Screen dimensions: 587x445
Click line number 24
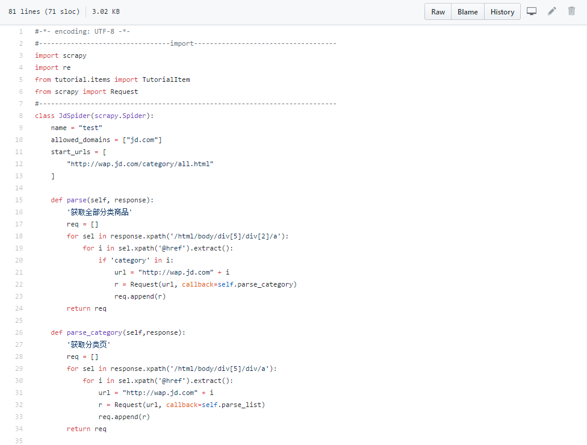19,308
